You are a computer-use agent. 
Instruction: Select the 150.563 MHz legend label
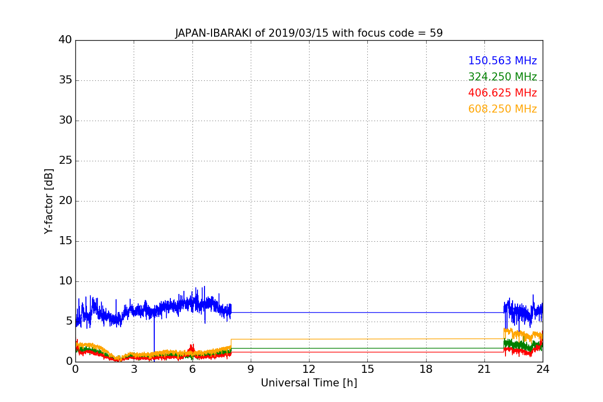[502, 61]
